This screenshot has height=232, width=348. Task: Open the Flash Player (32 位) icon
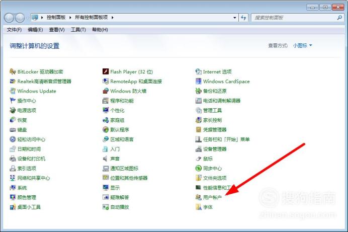pyautogui.click(x=106, y=71)
